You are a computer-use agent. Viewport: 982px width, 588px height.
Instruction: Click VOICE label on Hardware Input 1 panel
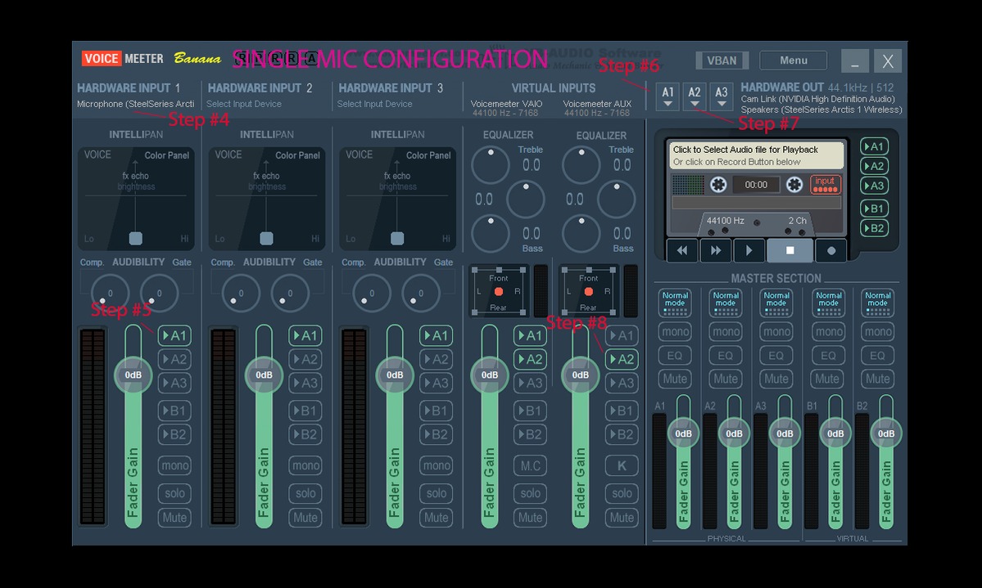[97, 155]
